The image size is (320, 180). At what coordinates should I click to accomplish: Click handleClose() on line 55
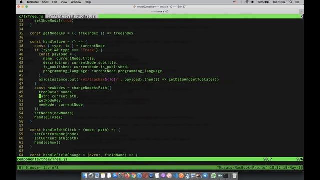48,117
